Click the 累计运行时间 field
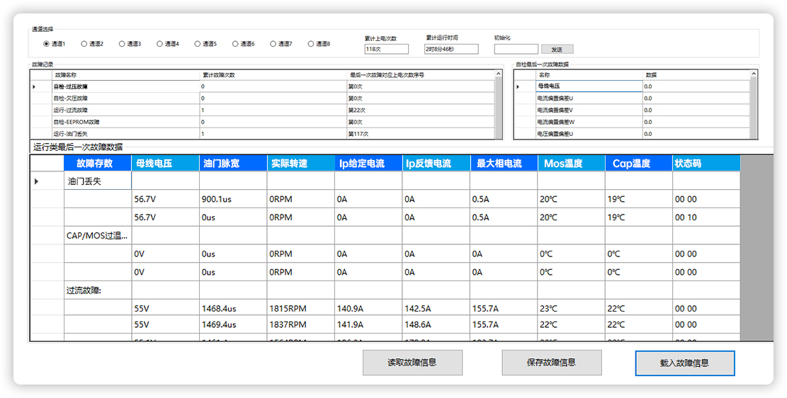The image size is (787, 398). tap(451, 50)
